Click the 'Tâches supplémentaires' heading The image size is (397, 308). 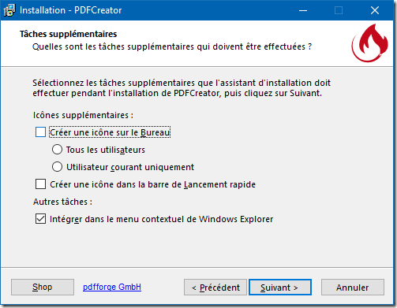pyautogui.click(x=69, y=34)
